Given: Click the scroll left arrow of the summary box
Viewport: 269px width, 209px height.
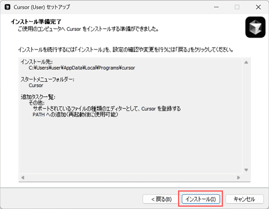Looking at the screenshot, I should click(x=23, y=177).
